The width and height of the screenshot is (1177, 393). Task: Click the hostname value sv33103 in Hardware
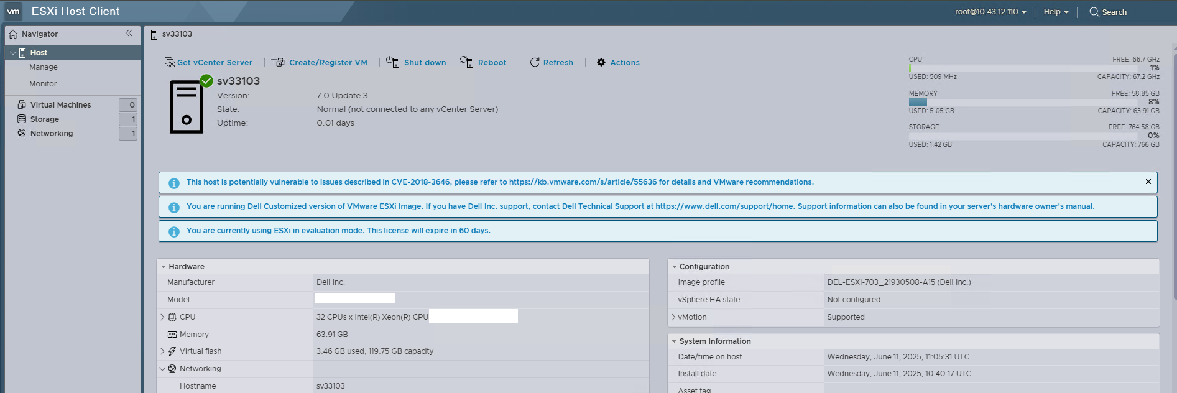pos(331,386)
